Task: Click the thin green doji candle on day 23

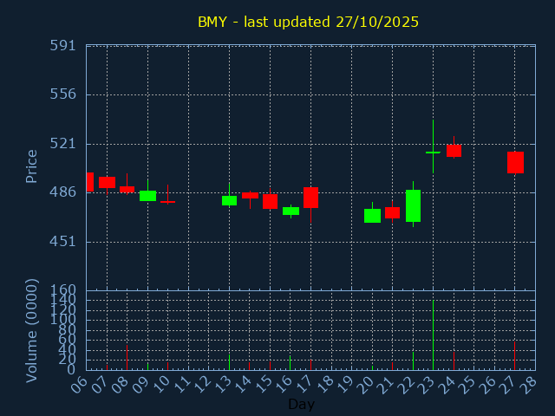Action: point(433,153)
